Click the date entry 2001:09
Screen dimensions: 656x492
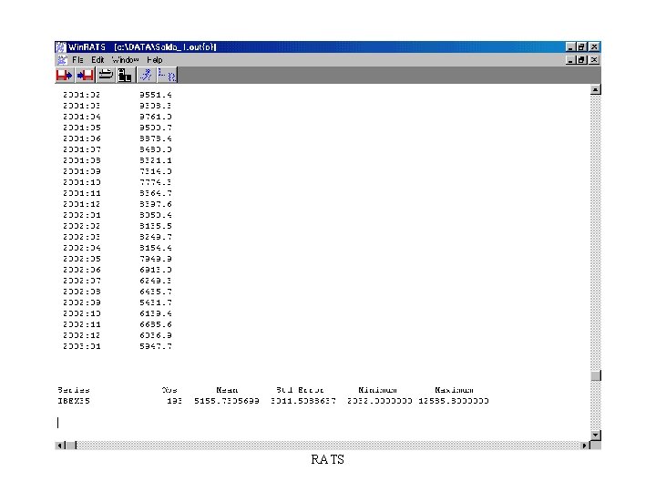(x=82, y=171)
